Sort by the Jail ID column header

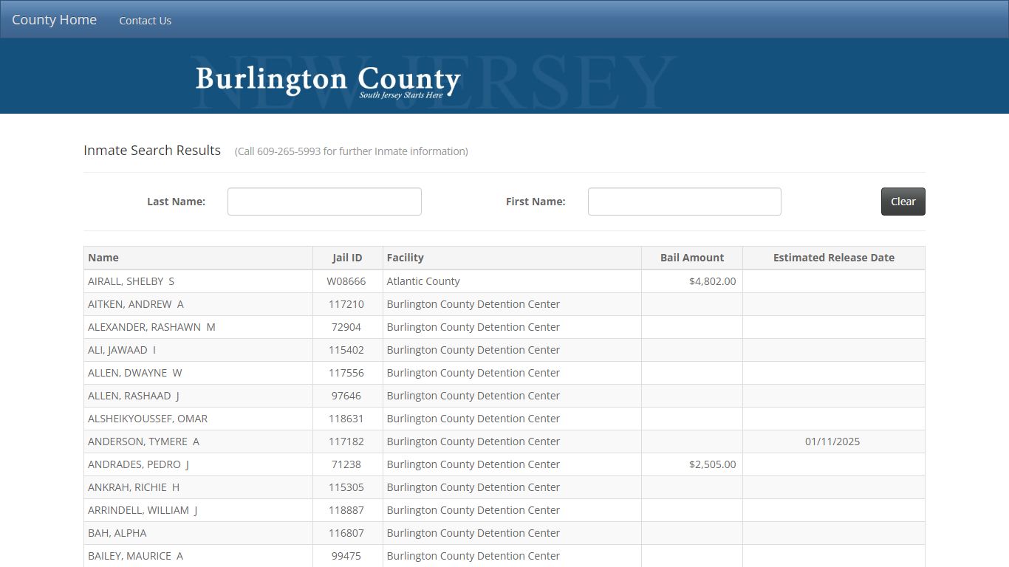pos(347,258)
